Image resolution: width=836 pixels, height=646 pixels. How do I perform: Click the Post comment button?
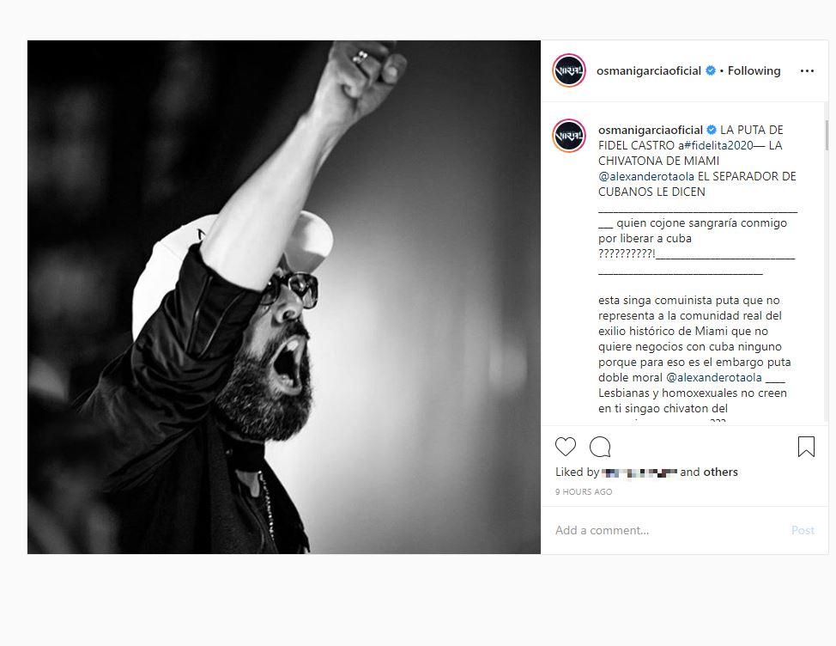point(803,530)
